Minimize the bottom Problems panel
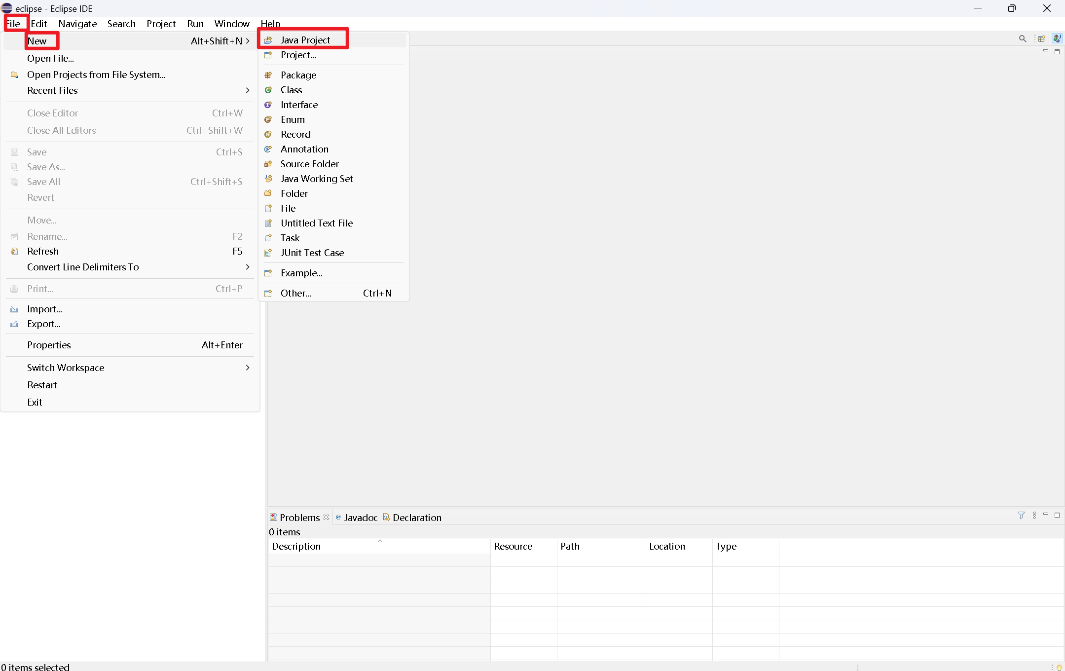 click(1045, 515)
